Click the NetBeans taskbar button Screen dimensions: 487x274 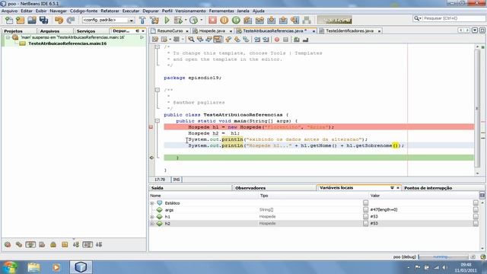81,267
